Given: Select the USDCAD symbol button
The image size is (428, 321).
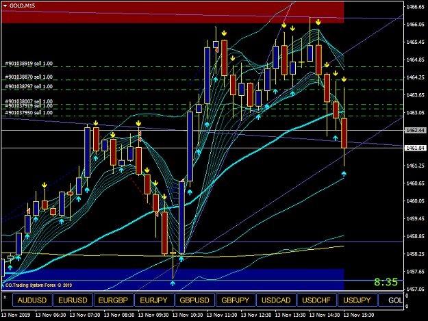Looking at the screenshot, I should pyautogui.click(x=276, y=300).
